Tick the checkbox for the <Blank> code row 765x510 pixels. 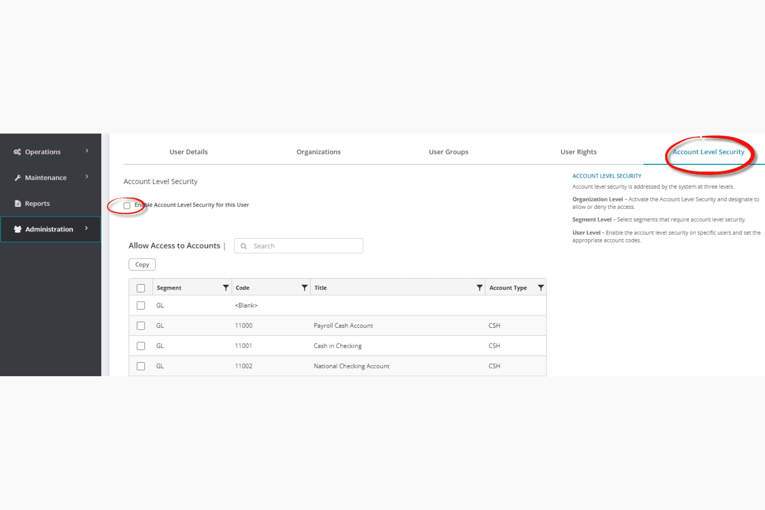[141, 305]
